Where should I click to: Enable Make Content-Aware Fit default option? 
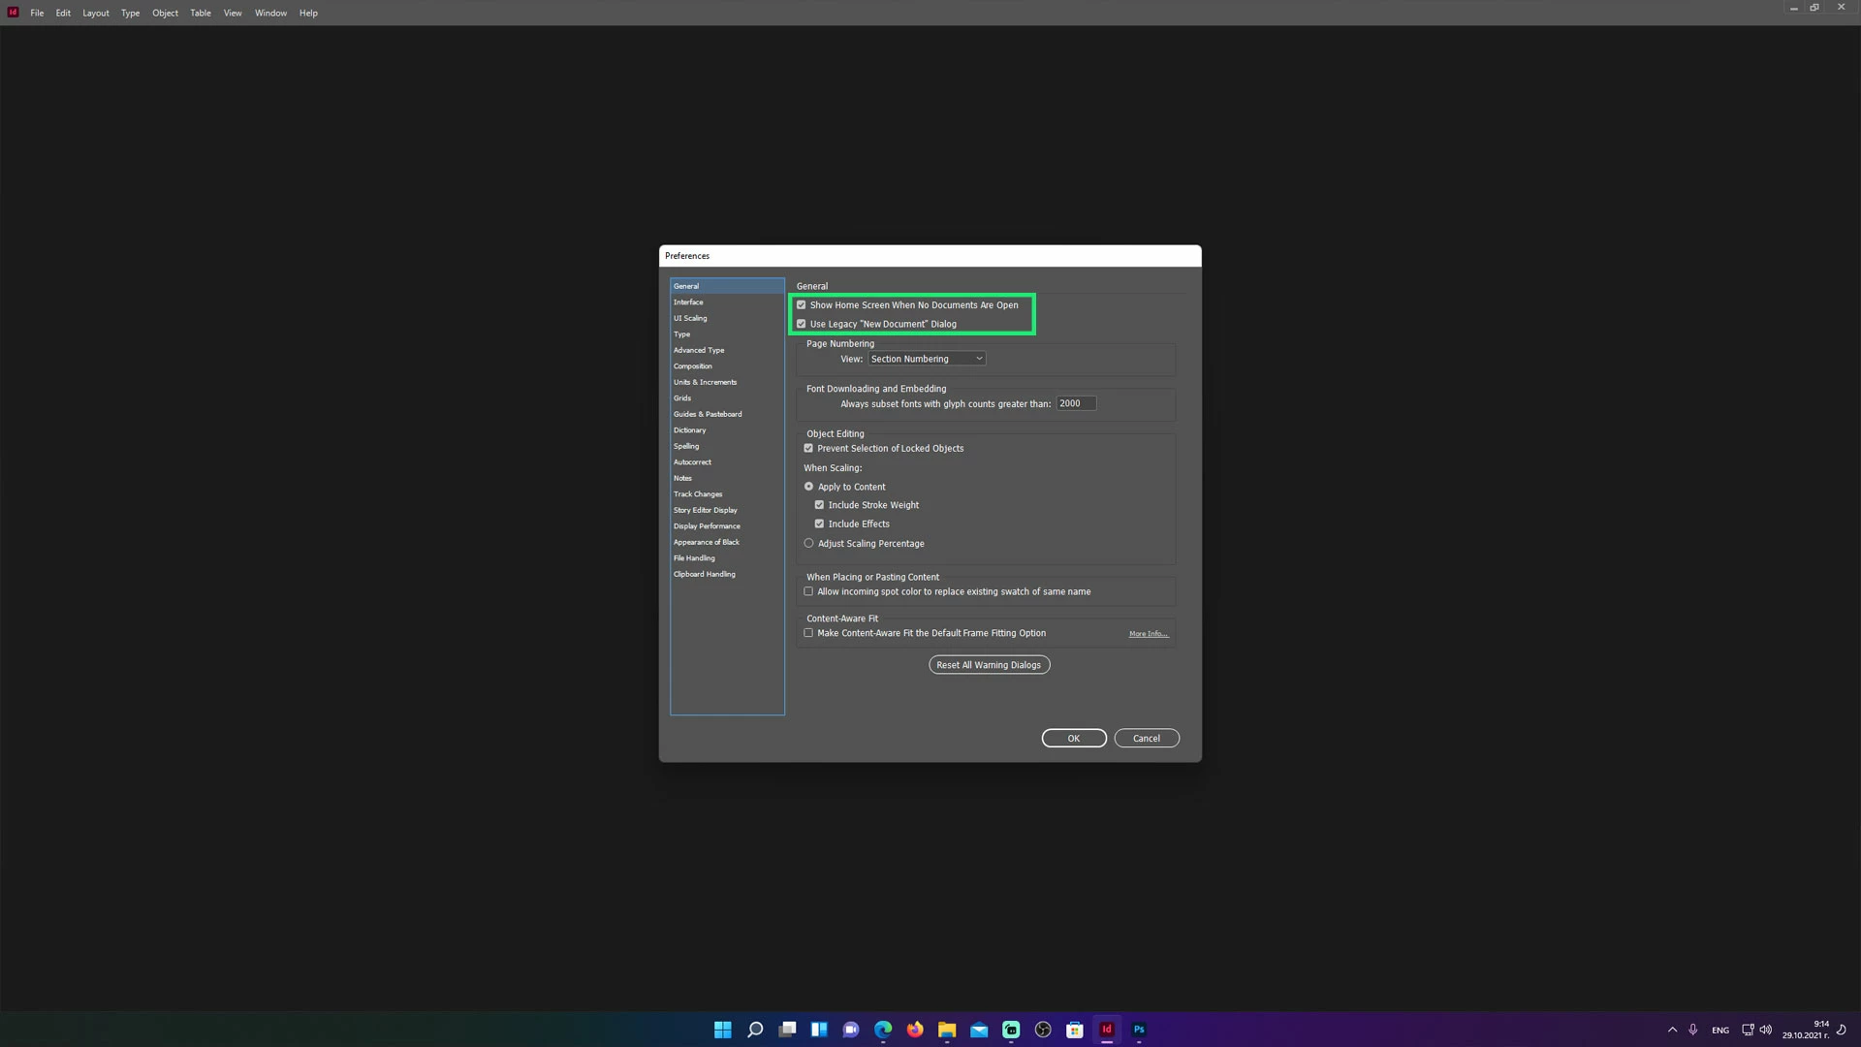pyautogui.click(x=808, y=633)
